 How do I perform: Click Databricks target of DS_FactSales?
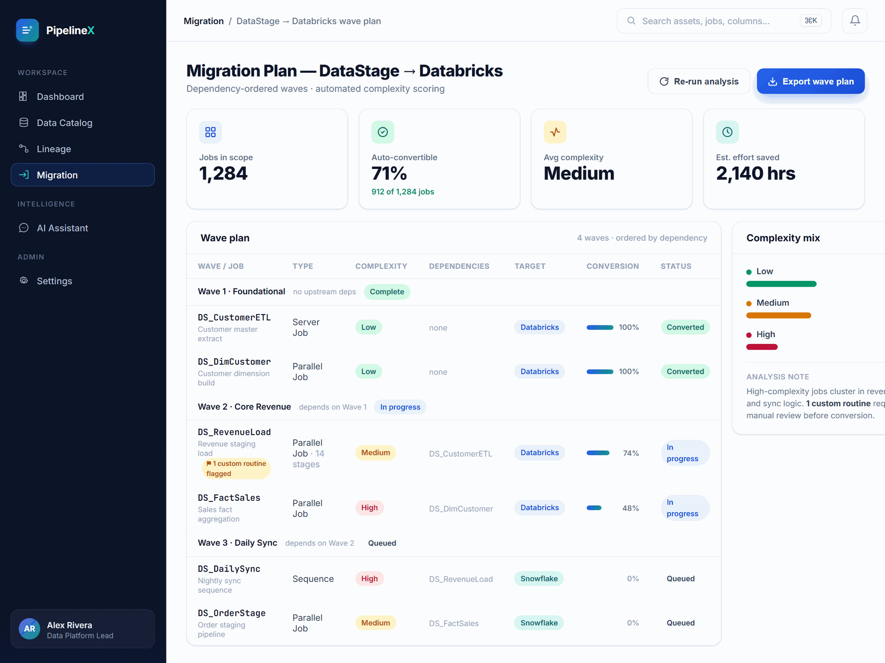pos(539,508)
